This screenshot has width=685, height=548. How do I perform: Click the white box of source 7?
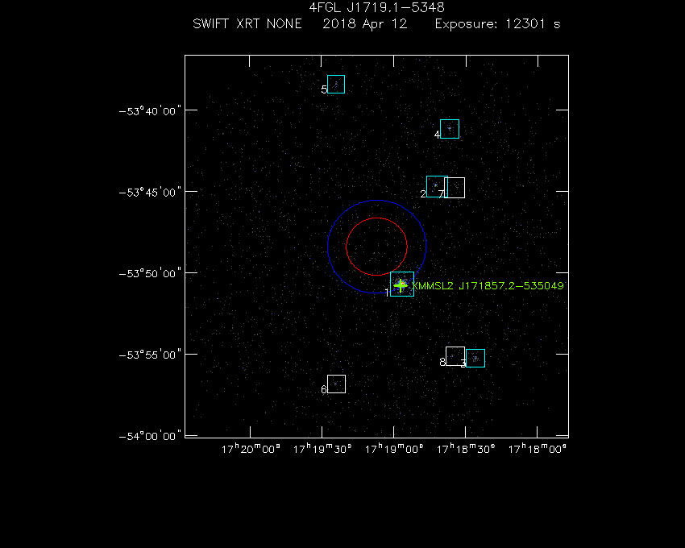[x=455, y=188]
